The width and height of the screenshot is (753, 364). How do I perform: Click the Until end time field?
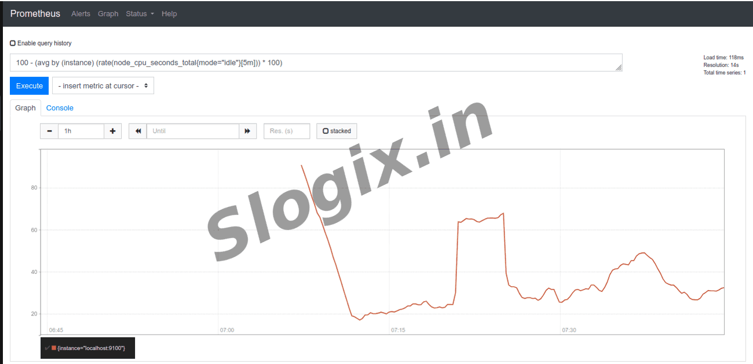tap(193, 131)
